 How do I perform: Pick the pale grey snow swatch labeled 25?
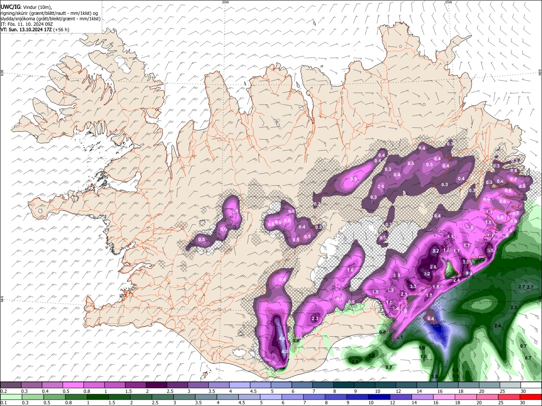[x=511, y=385]
